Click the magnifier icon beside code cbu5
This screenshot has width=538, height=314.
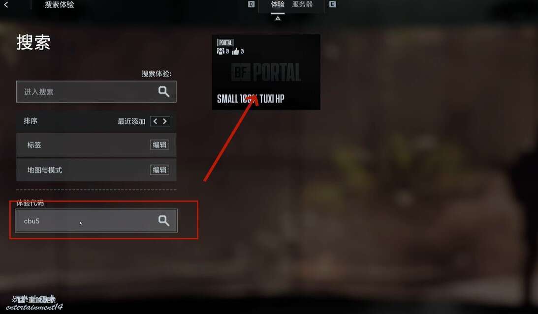pyautogui.click(x=164, y=221)
